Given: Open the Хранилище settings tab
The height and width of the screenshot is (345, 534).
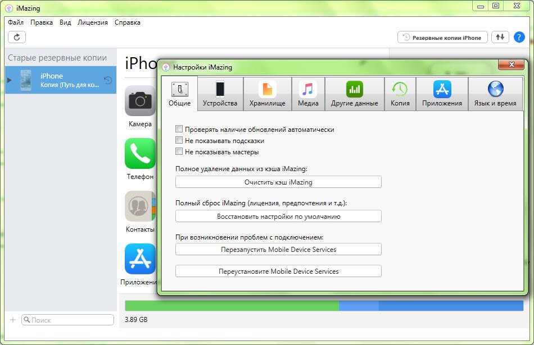Looking at the screenshot, I should pos(268,94).
